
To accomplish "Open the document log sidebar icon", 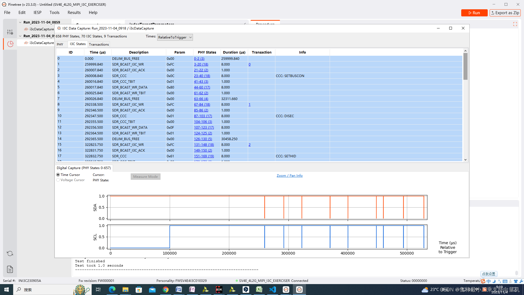I will (10, 269).
